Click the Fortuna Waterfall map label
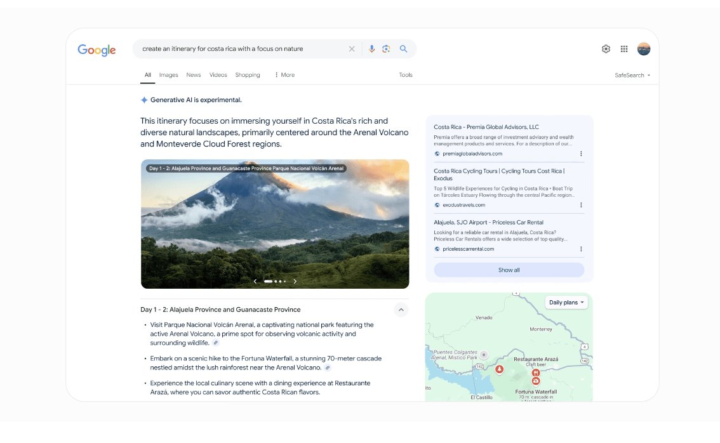Screen dimensions: 720x443 (x=536, y=392)
